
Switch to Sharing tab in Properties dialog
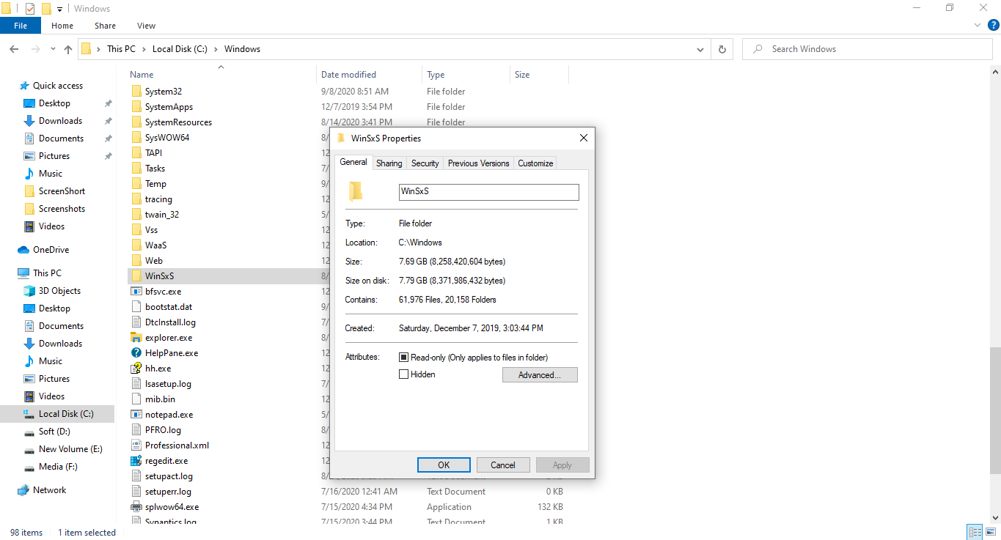click(389, 163)
